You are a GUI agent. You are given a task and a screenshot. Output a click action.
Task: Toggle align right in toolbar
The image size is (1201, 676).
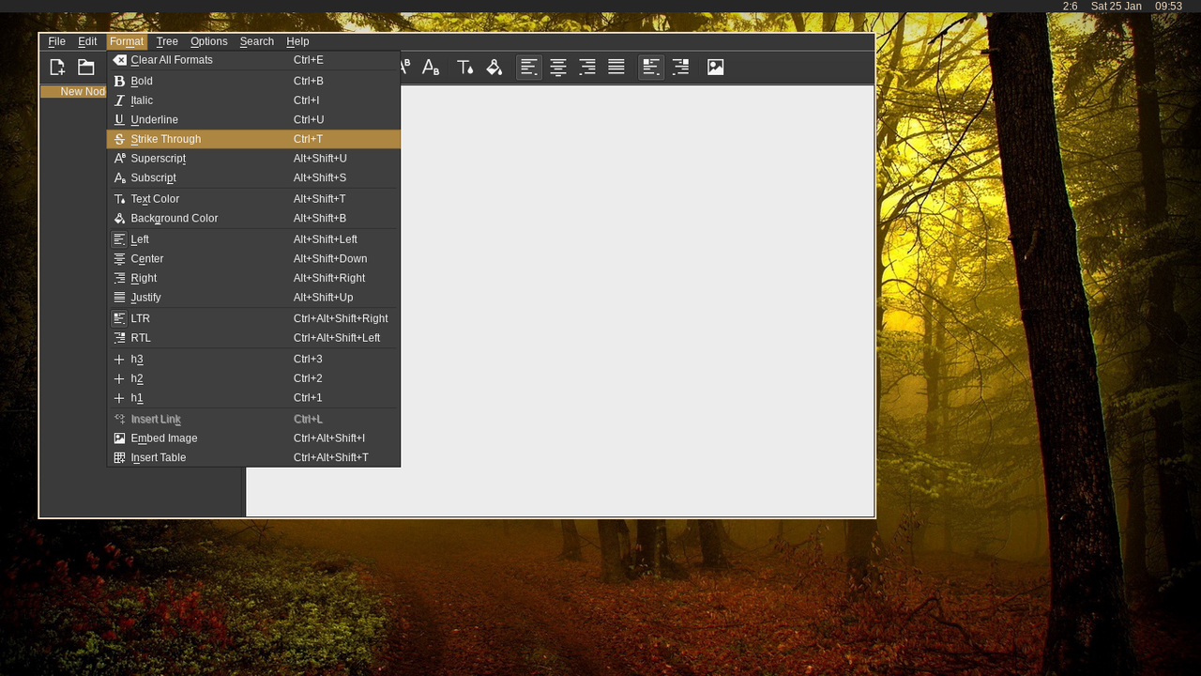[x=587, y=67]
